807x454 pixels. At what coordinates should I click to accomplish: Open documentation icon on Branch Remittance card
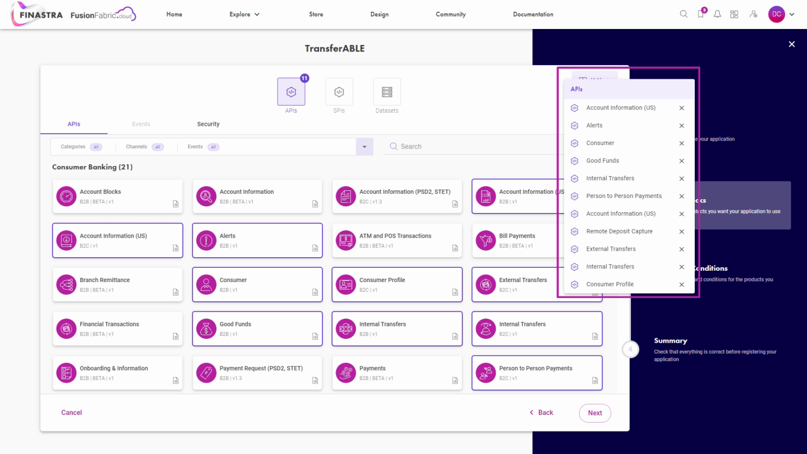click(x=175, y=292)
